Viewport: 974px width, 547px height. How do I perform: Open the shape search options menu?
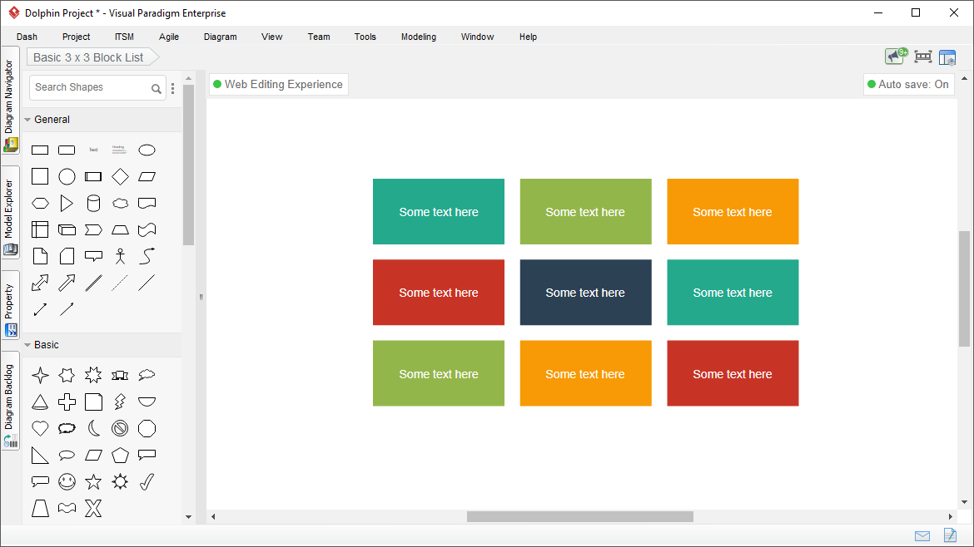pos(172,88)
